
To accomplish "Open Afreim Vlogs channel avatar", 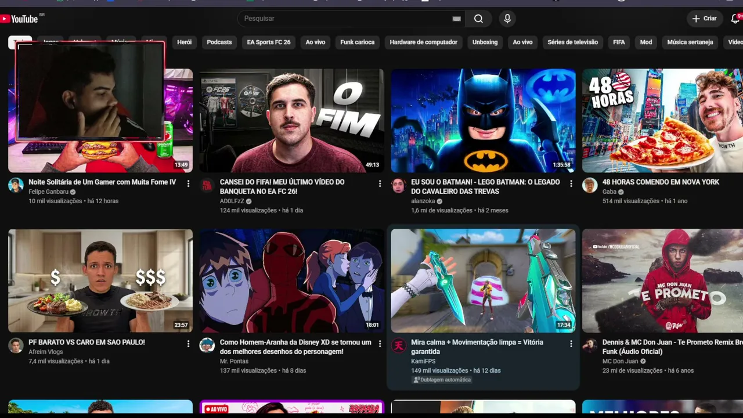I will point(16,345).
